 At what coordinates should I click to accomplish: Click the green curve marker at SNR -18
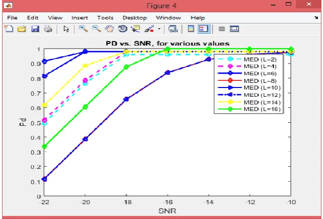(126, 67)
